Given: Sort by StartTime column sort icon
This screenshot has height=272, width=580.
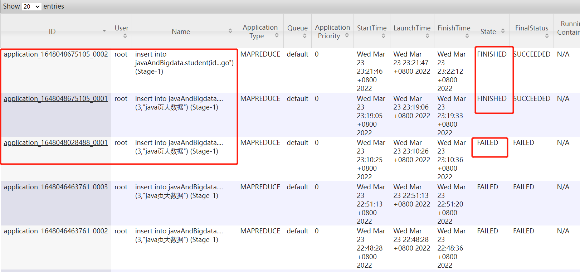Looking at the screenshot, I should pyautogui.click(x=383, y=36).
